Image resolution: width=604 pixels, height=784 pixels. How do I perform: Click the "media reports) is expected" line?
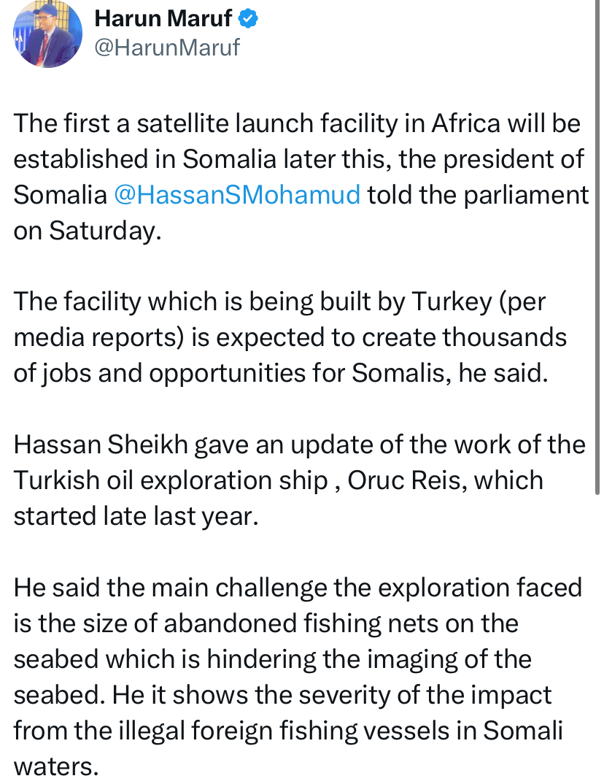[290, 337]
